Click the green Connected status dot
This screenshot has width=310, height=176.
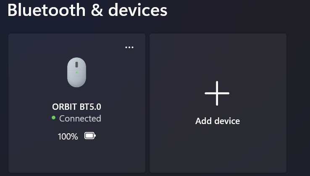tap(53, 118)
